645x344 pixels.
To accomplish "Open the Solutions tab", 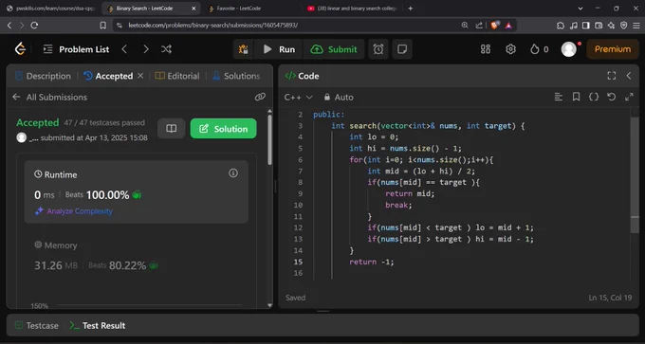I will tap(236, 76).
